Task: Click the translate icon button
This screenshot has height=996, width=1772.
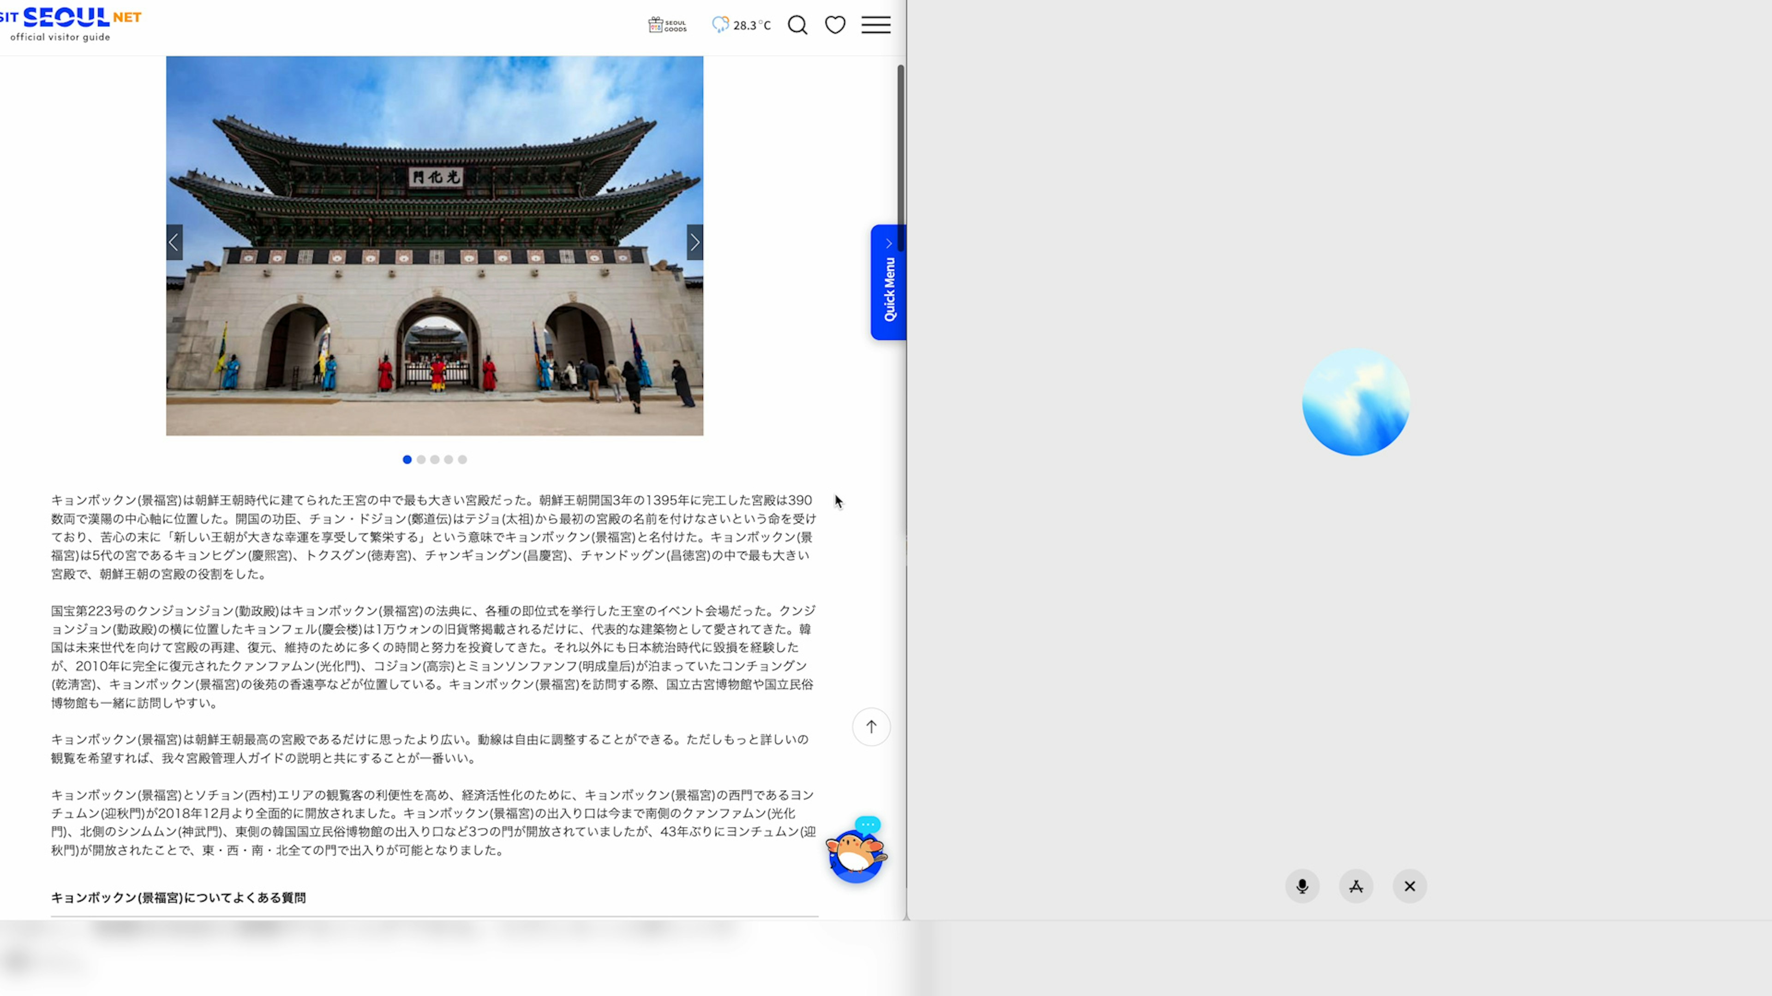Action: pos(1355,886)
